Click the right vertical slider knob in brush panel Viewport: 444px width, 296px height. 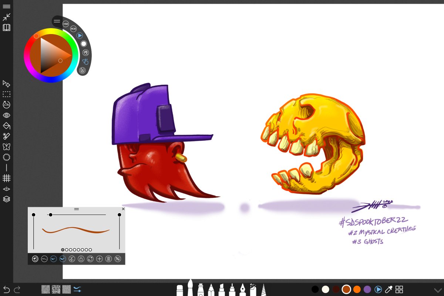coord(120,215)
